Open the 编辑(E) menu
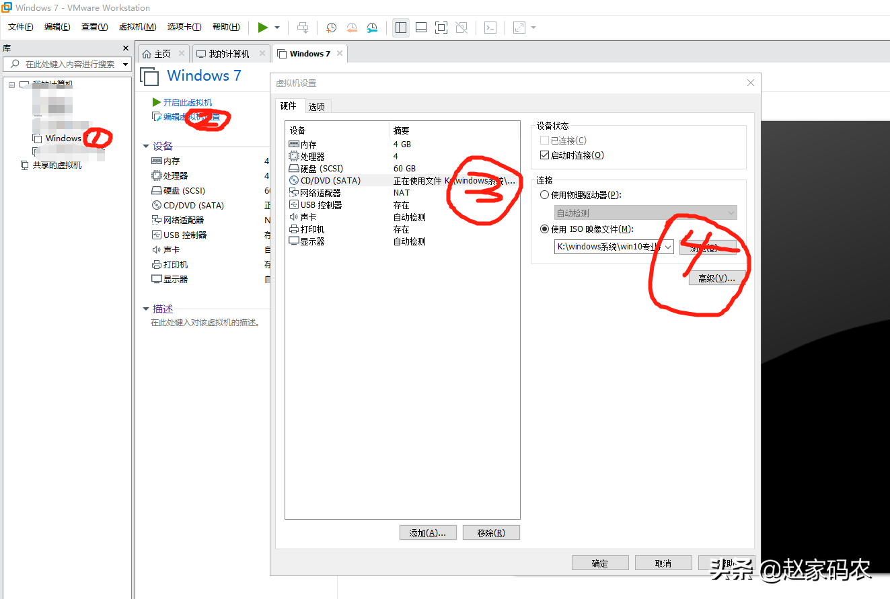Viewport: 890px width, 599px height. [57, 27]
